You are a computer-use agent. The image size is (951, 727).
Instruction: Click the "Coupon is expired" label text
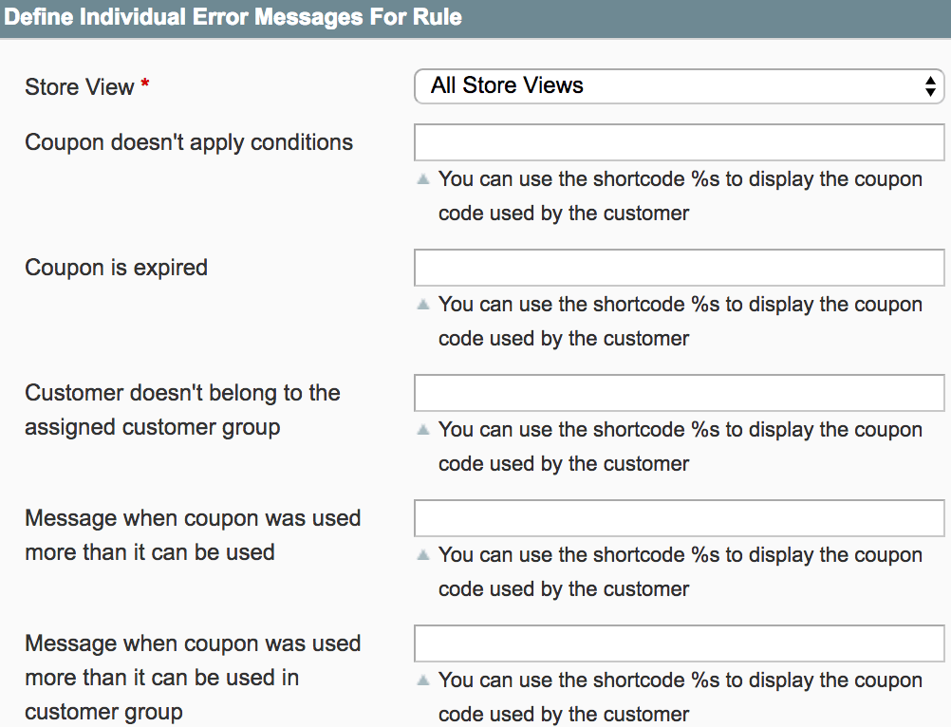click(x=116, y=268)
